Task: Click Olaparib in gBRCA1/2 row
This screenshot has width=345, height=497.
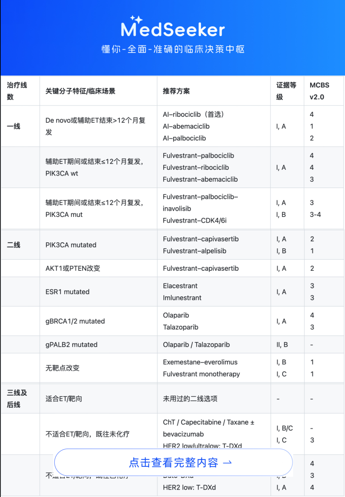Action: click(176, 315)
